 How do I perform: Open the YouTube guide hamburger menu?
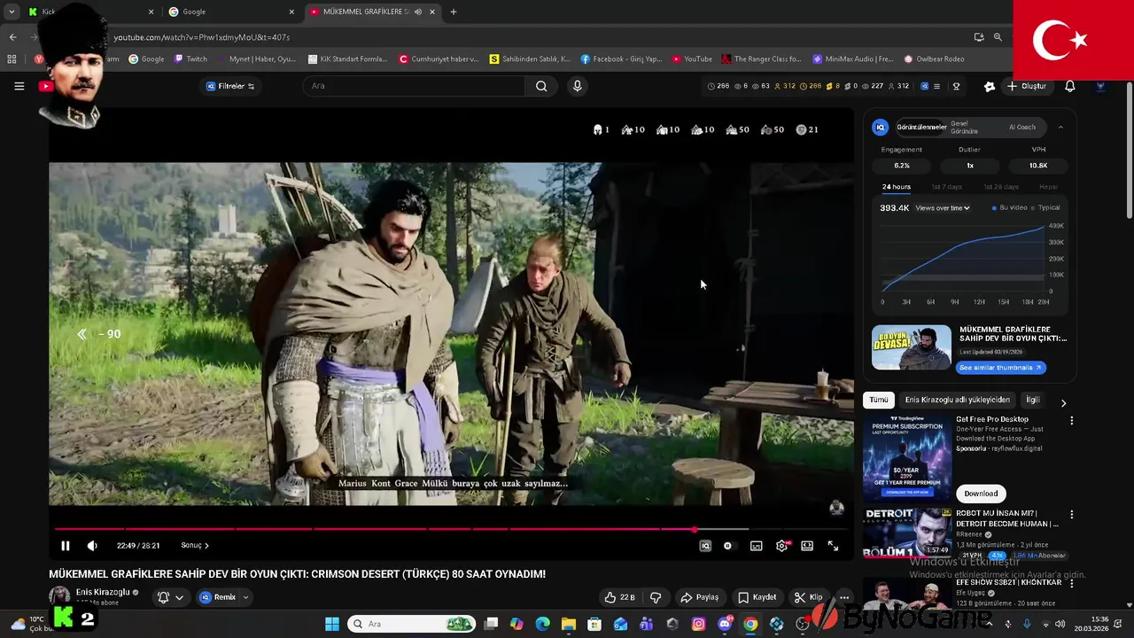[x=19, y=86]
